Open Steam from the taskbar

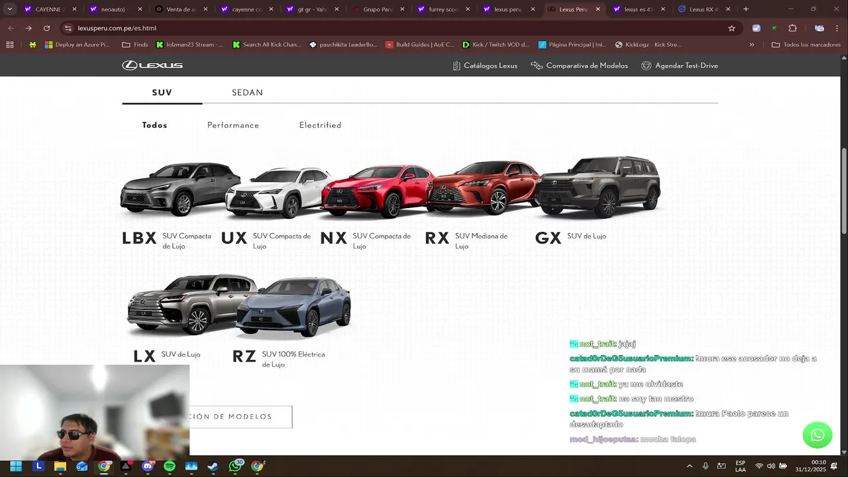pos(213,466)
